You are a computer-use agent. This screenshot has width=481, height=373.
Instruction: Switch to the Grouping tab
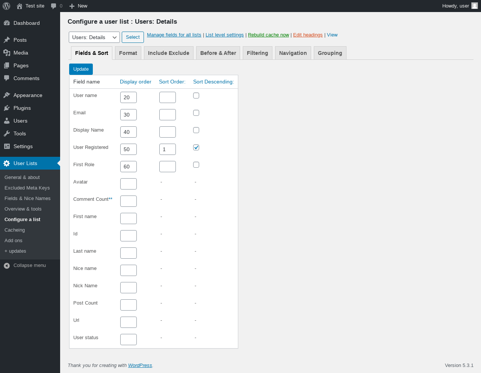tap(330, 53)
